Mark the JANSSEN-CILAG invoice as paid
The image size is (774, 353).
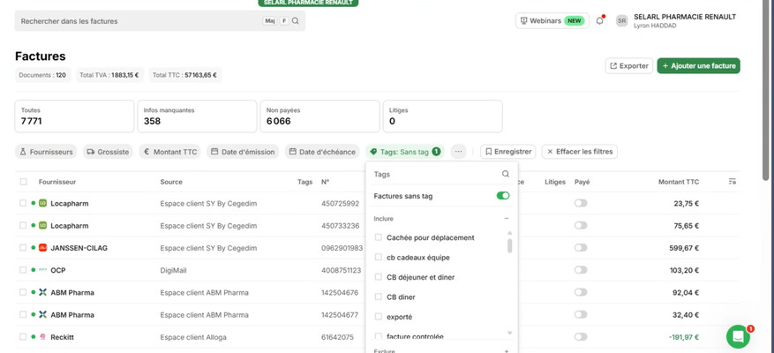click(581, 248)
